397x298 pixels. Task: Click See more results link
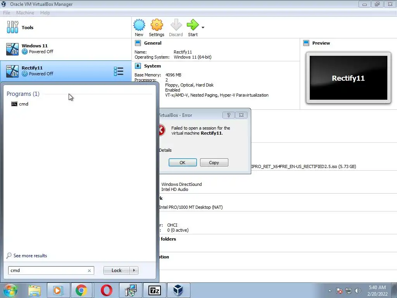coord(30,256)
